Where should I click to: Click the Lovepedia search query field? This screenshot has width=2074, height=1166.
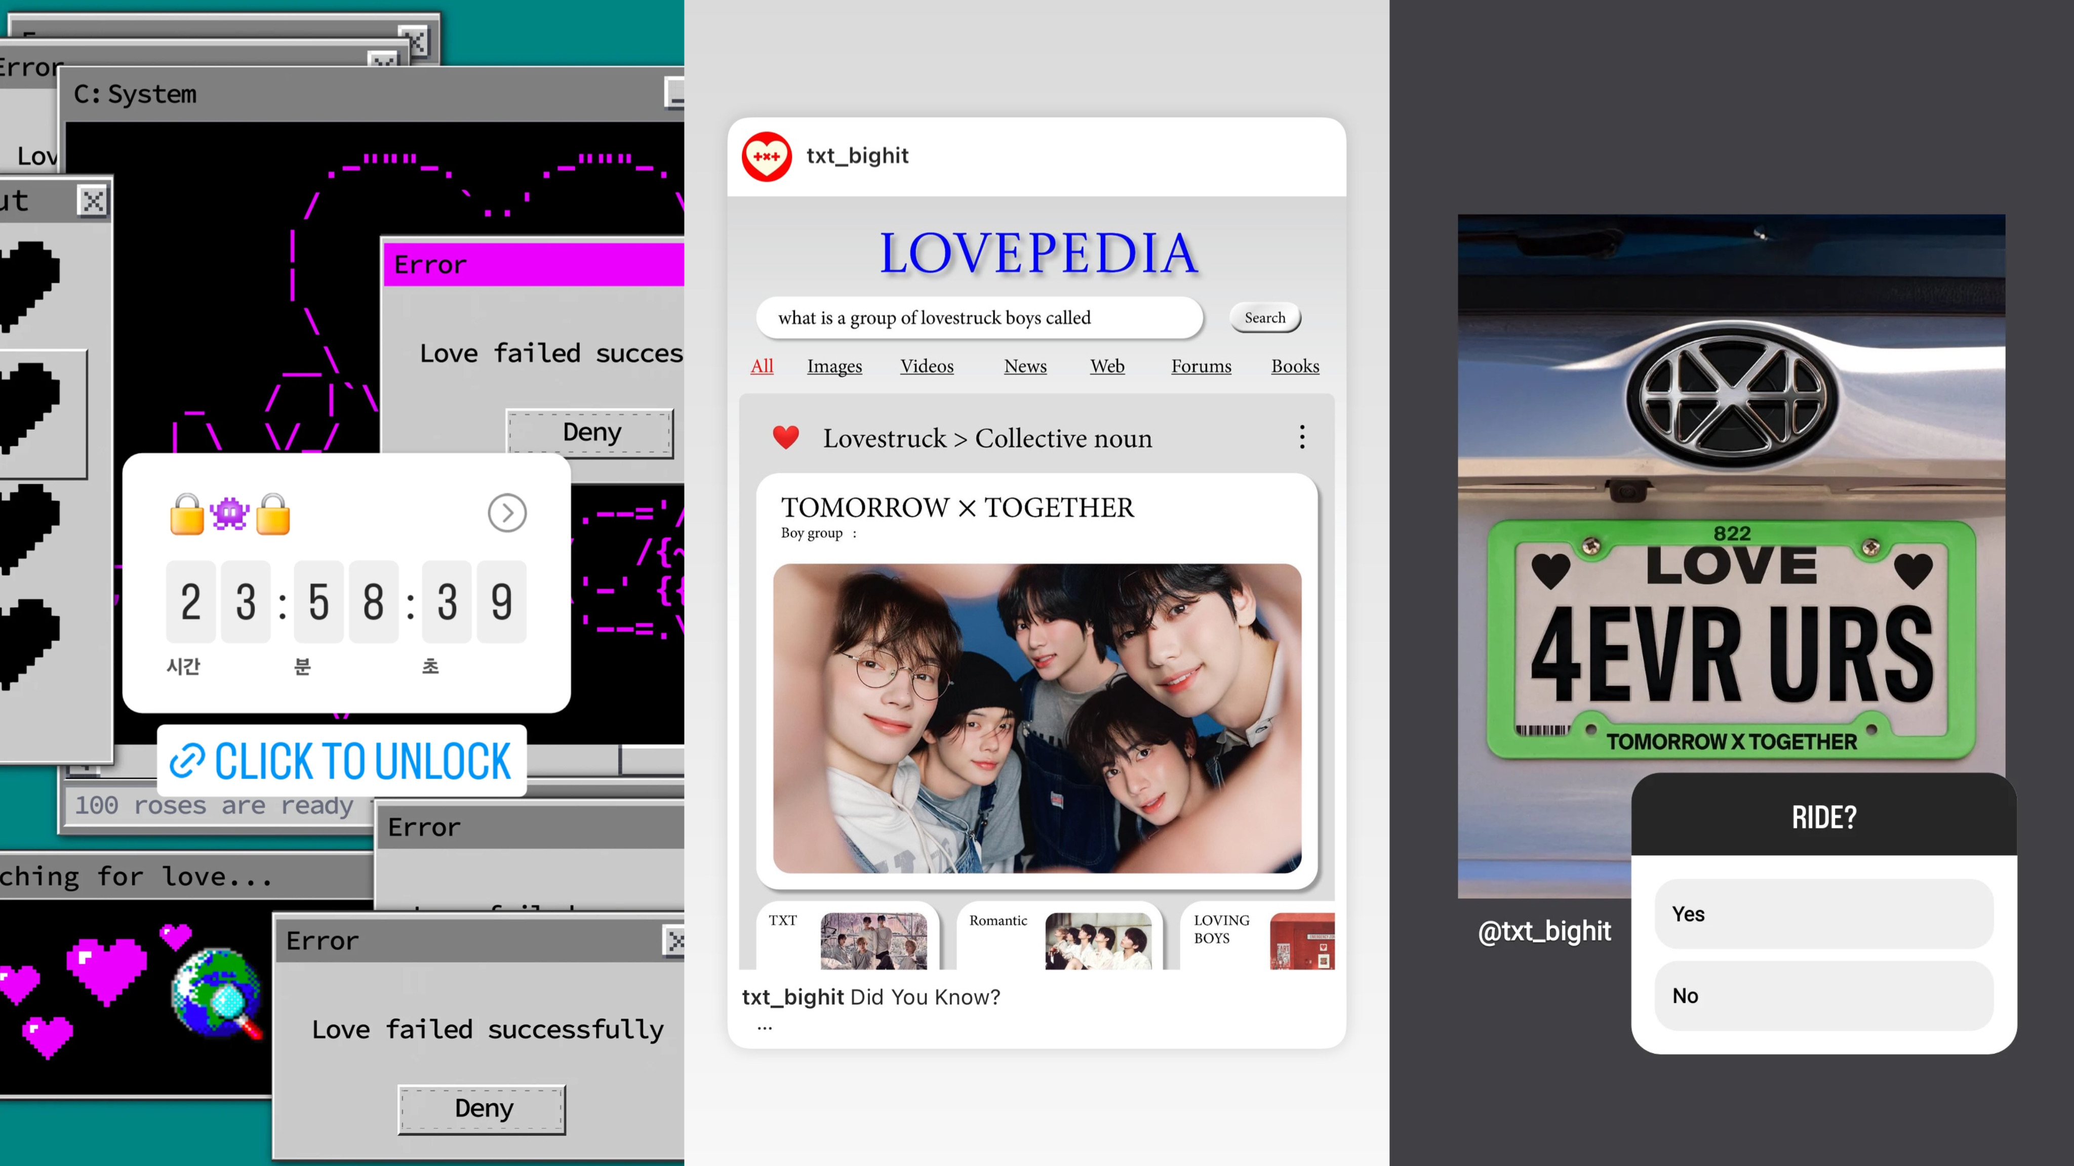[x=979, y=318]
